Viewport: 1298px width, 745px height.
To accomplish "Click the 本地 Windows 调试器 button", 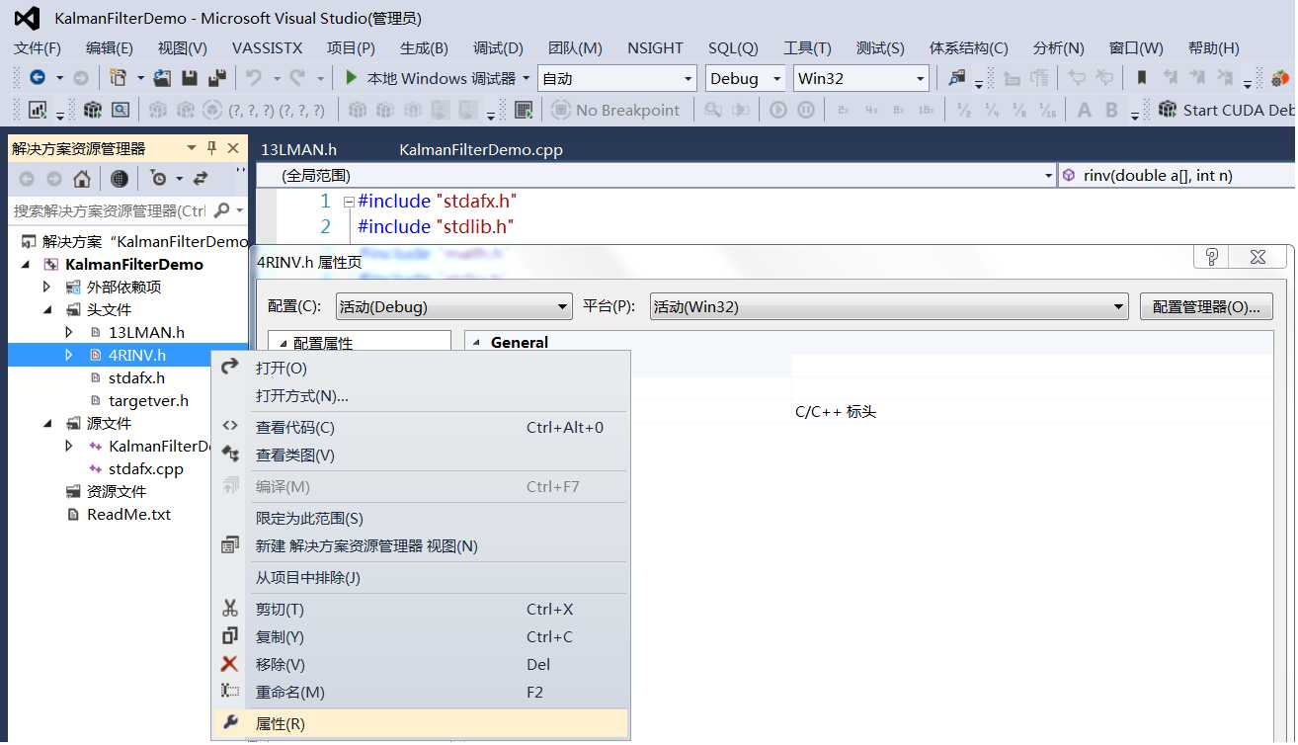I will coord(430,78).
